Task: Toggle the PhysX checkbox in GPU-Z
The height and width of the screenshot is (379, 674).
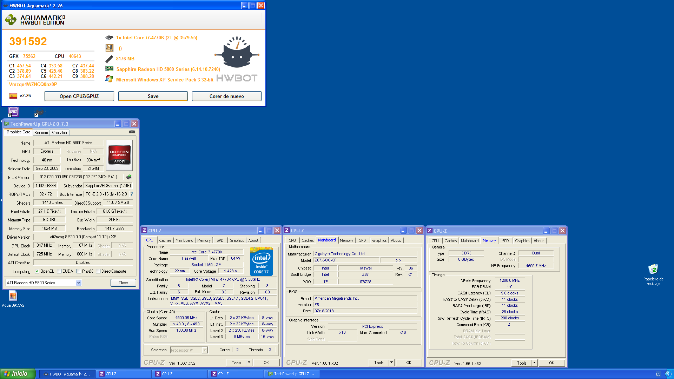Action: tap(79, 271)
